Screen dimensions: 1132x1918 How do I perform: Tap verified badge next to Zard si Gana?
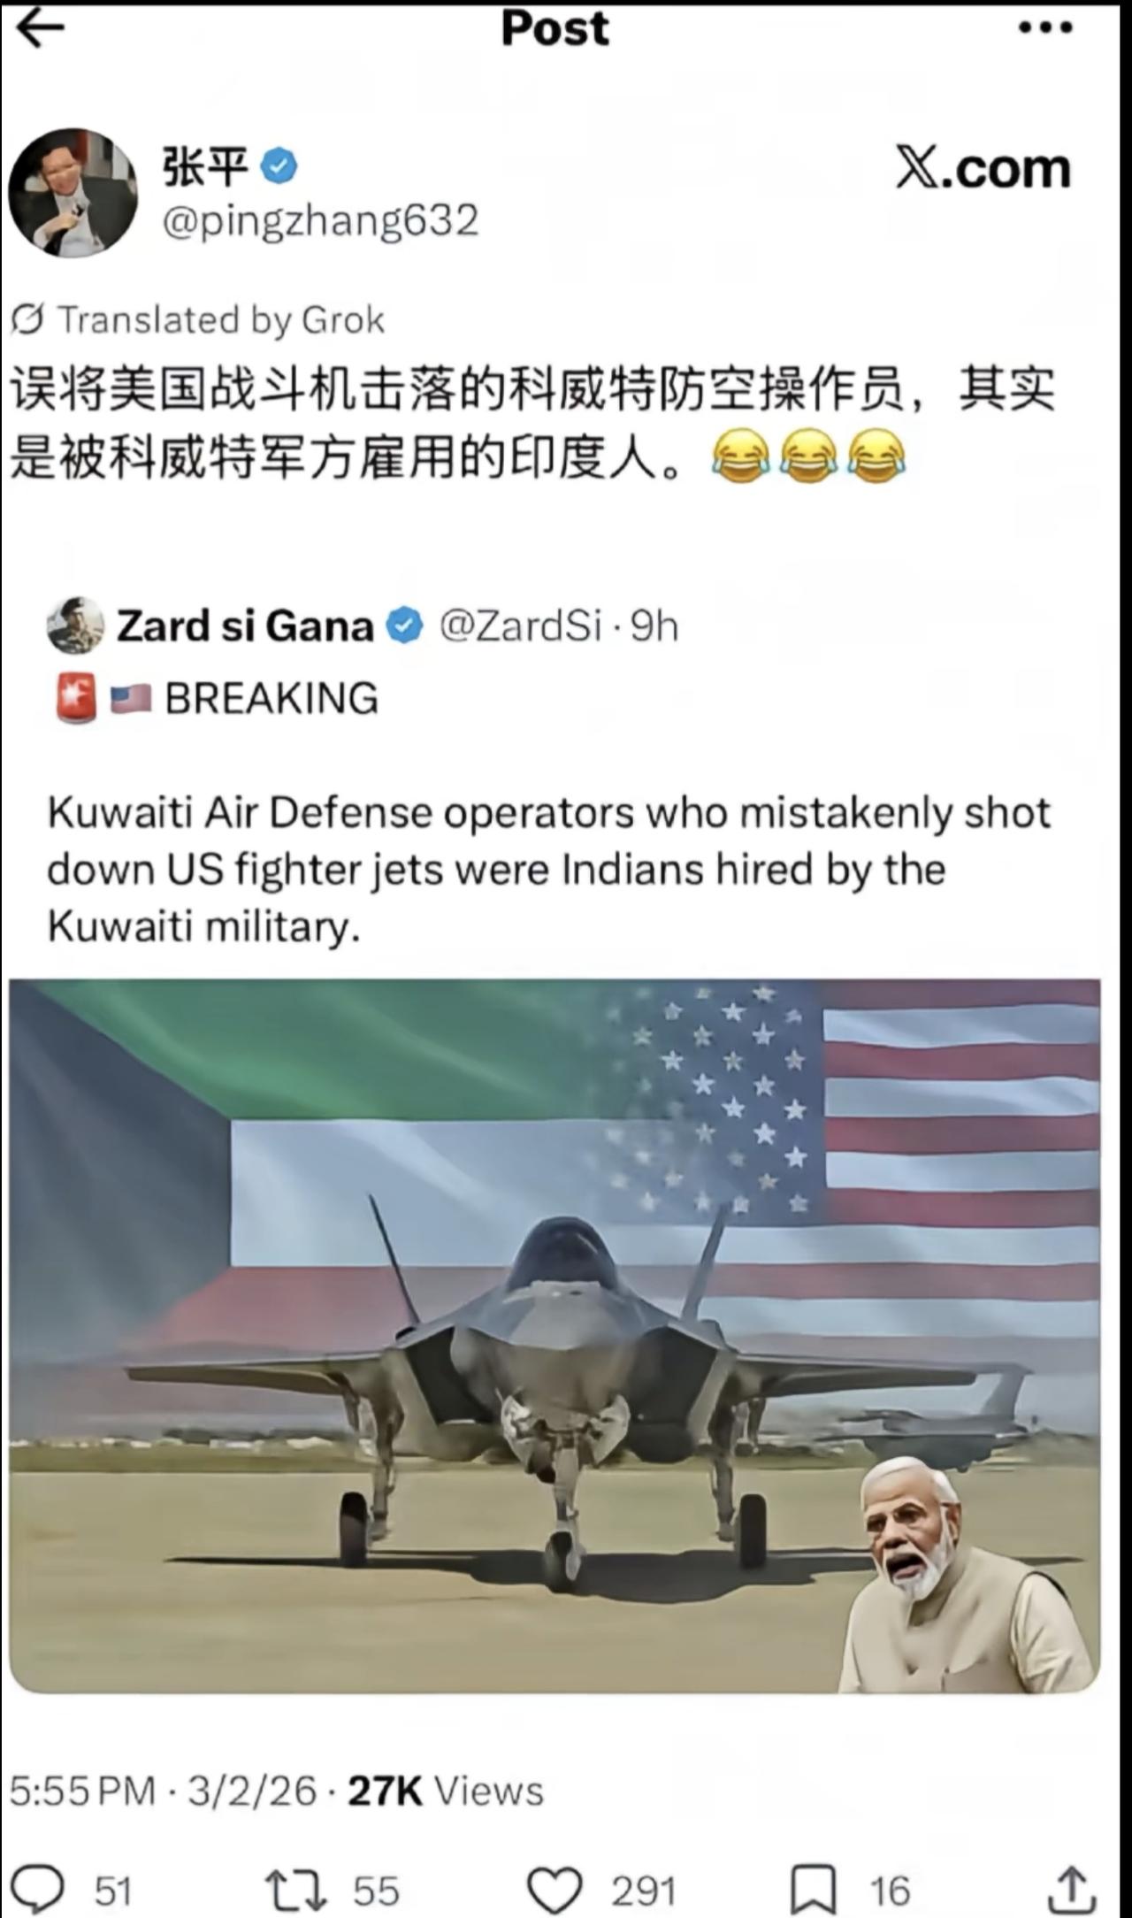pos(406,626)
